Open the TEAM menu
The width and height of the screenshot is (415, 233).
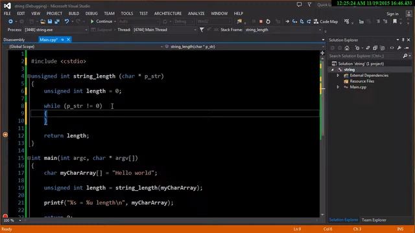(109, 14)
